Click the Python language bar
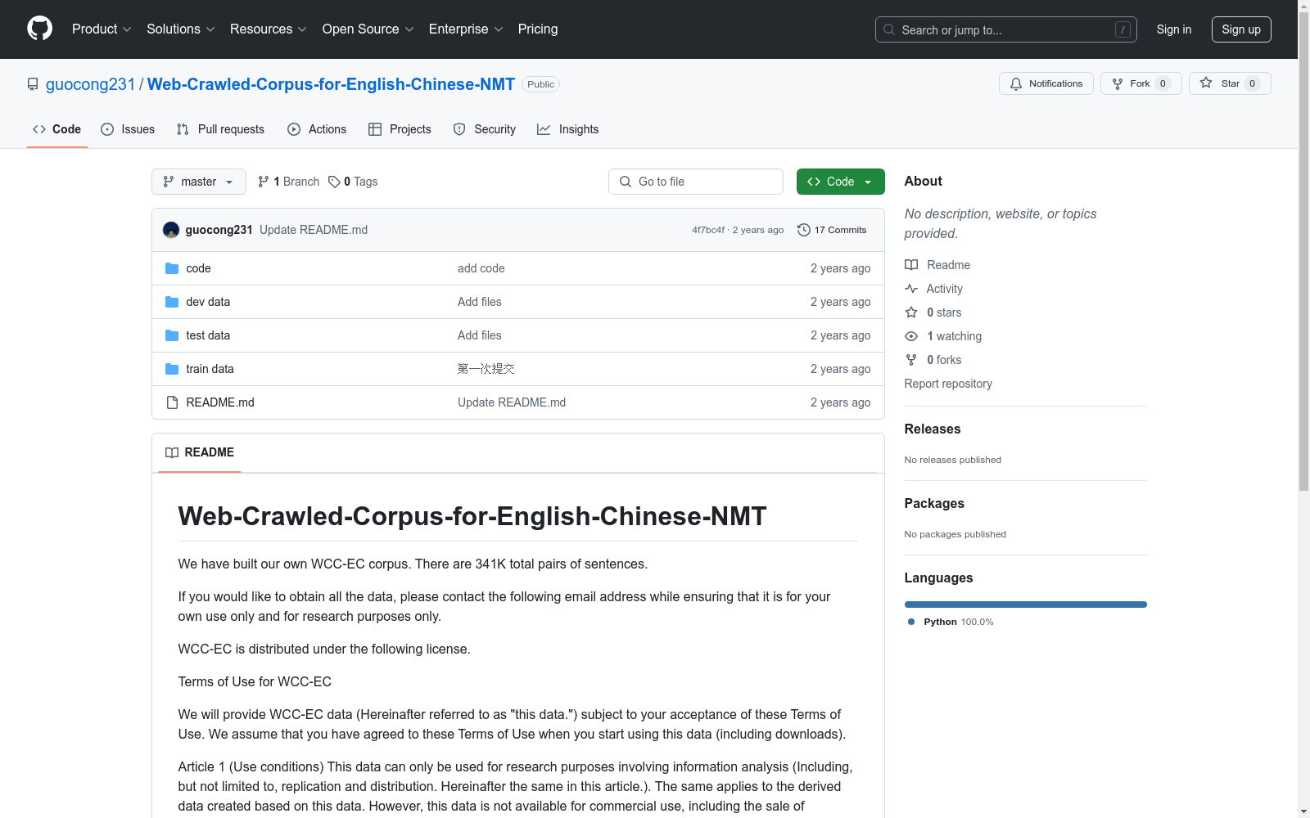This screenshot has width=1310, height=818. tap(1026, 605)
